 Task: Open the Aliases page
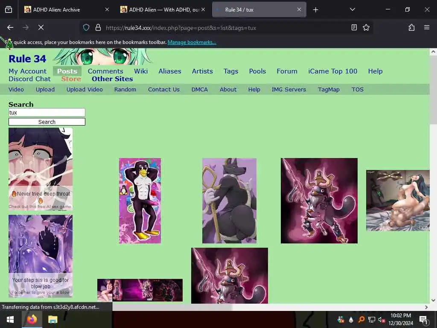point(170,71)
